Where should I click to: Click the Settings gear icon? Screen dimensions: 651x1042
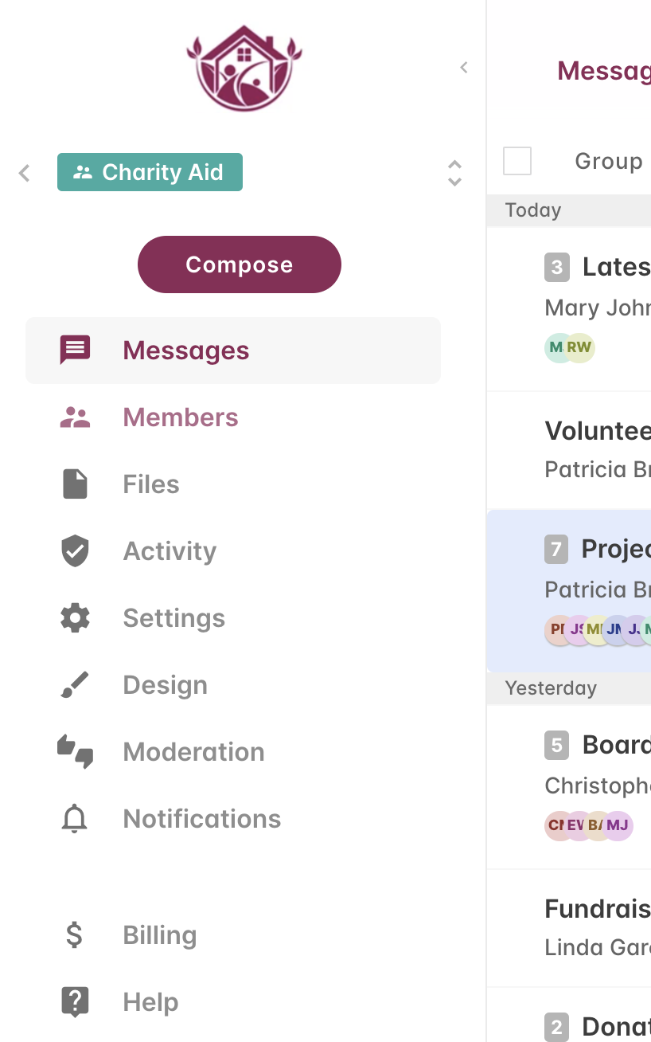(75, 618)
